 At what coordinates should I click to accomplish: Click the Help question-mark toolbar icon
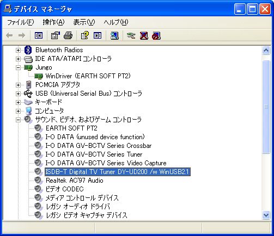click(85, 35)
